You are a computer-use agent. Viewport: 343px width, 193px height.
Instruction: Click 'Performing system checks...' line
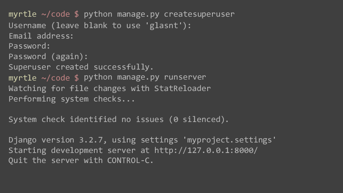71,99
